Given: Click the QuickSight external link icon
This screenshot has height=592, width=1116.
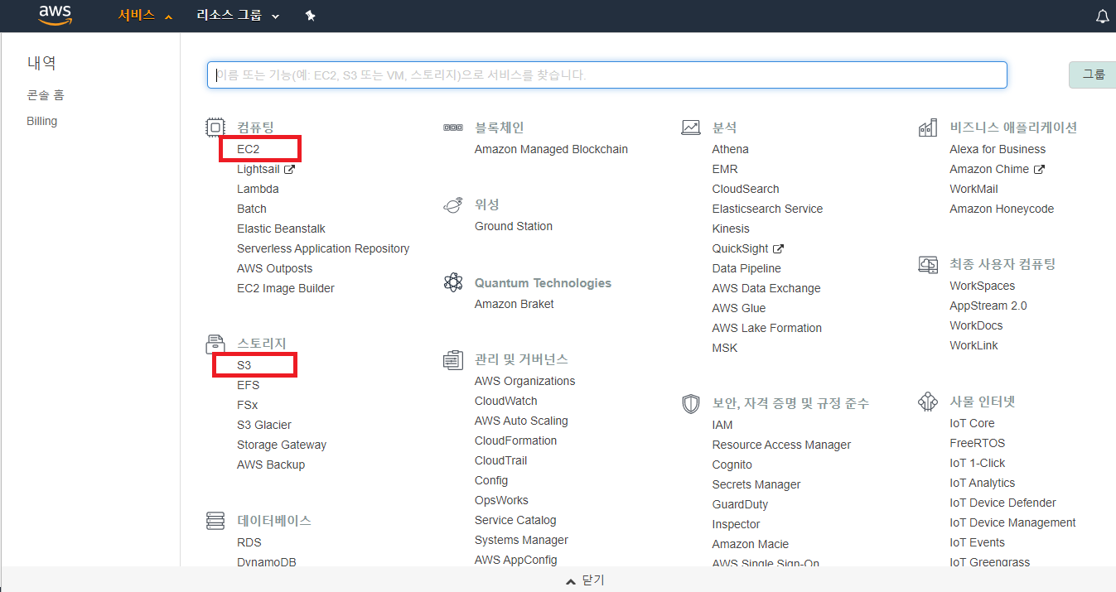Looking at the screenshot, I should pos(778,248).
